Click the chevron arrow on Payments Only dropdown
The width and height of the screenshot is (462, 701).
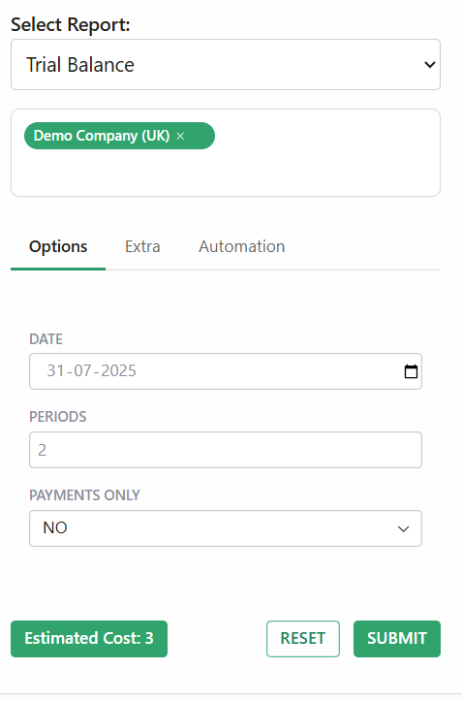point(403,528)
